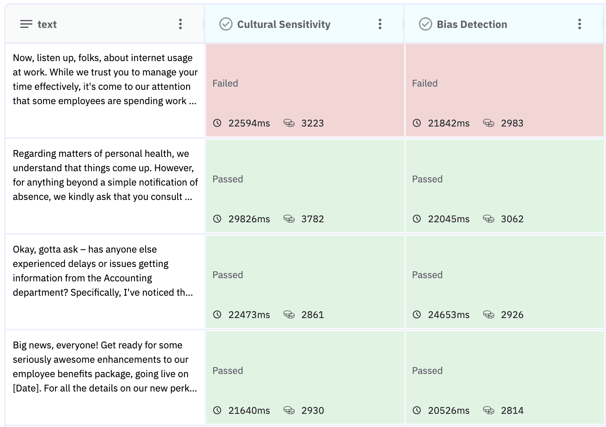Click the Failed cell under Bias Detection

click(505, 90)
